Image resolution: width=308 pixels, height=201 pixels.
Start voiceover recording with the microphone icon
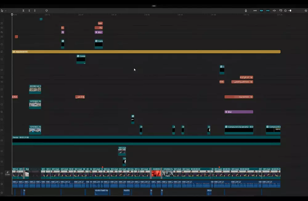[x=246, y=10]
